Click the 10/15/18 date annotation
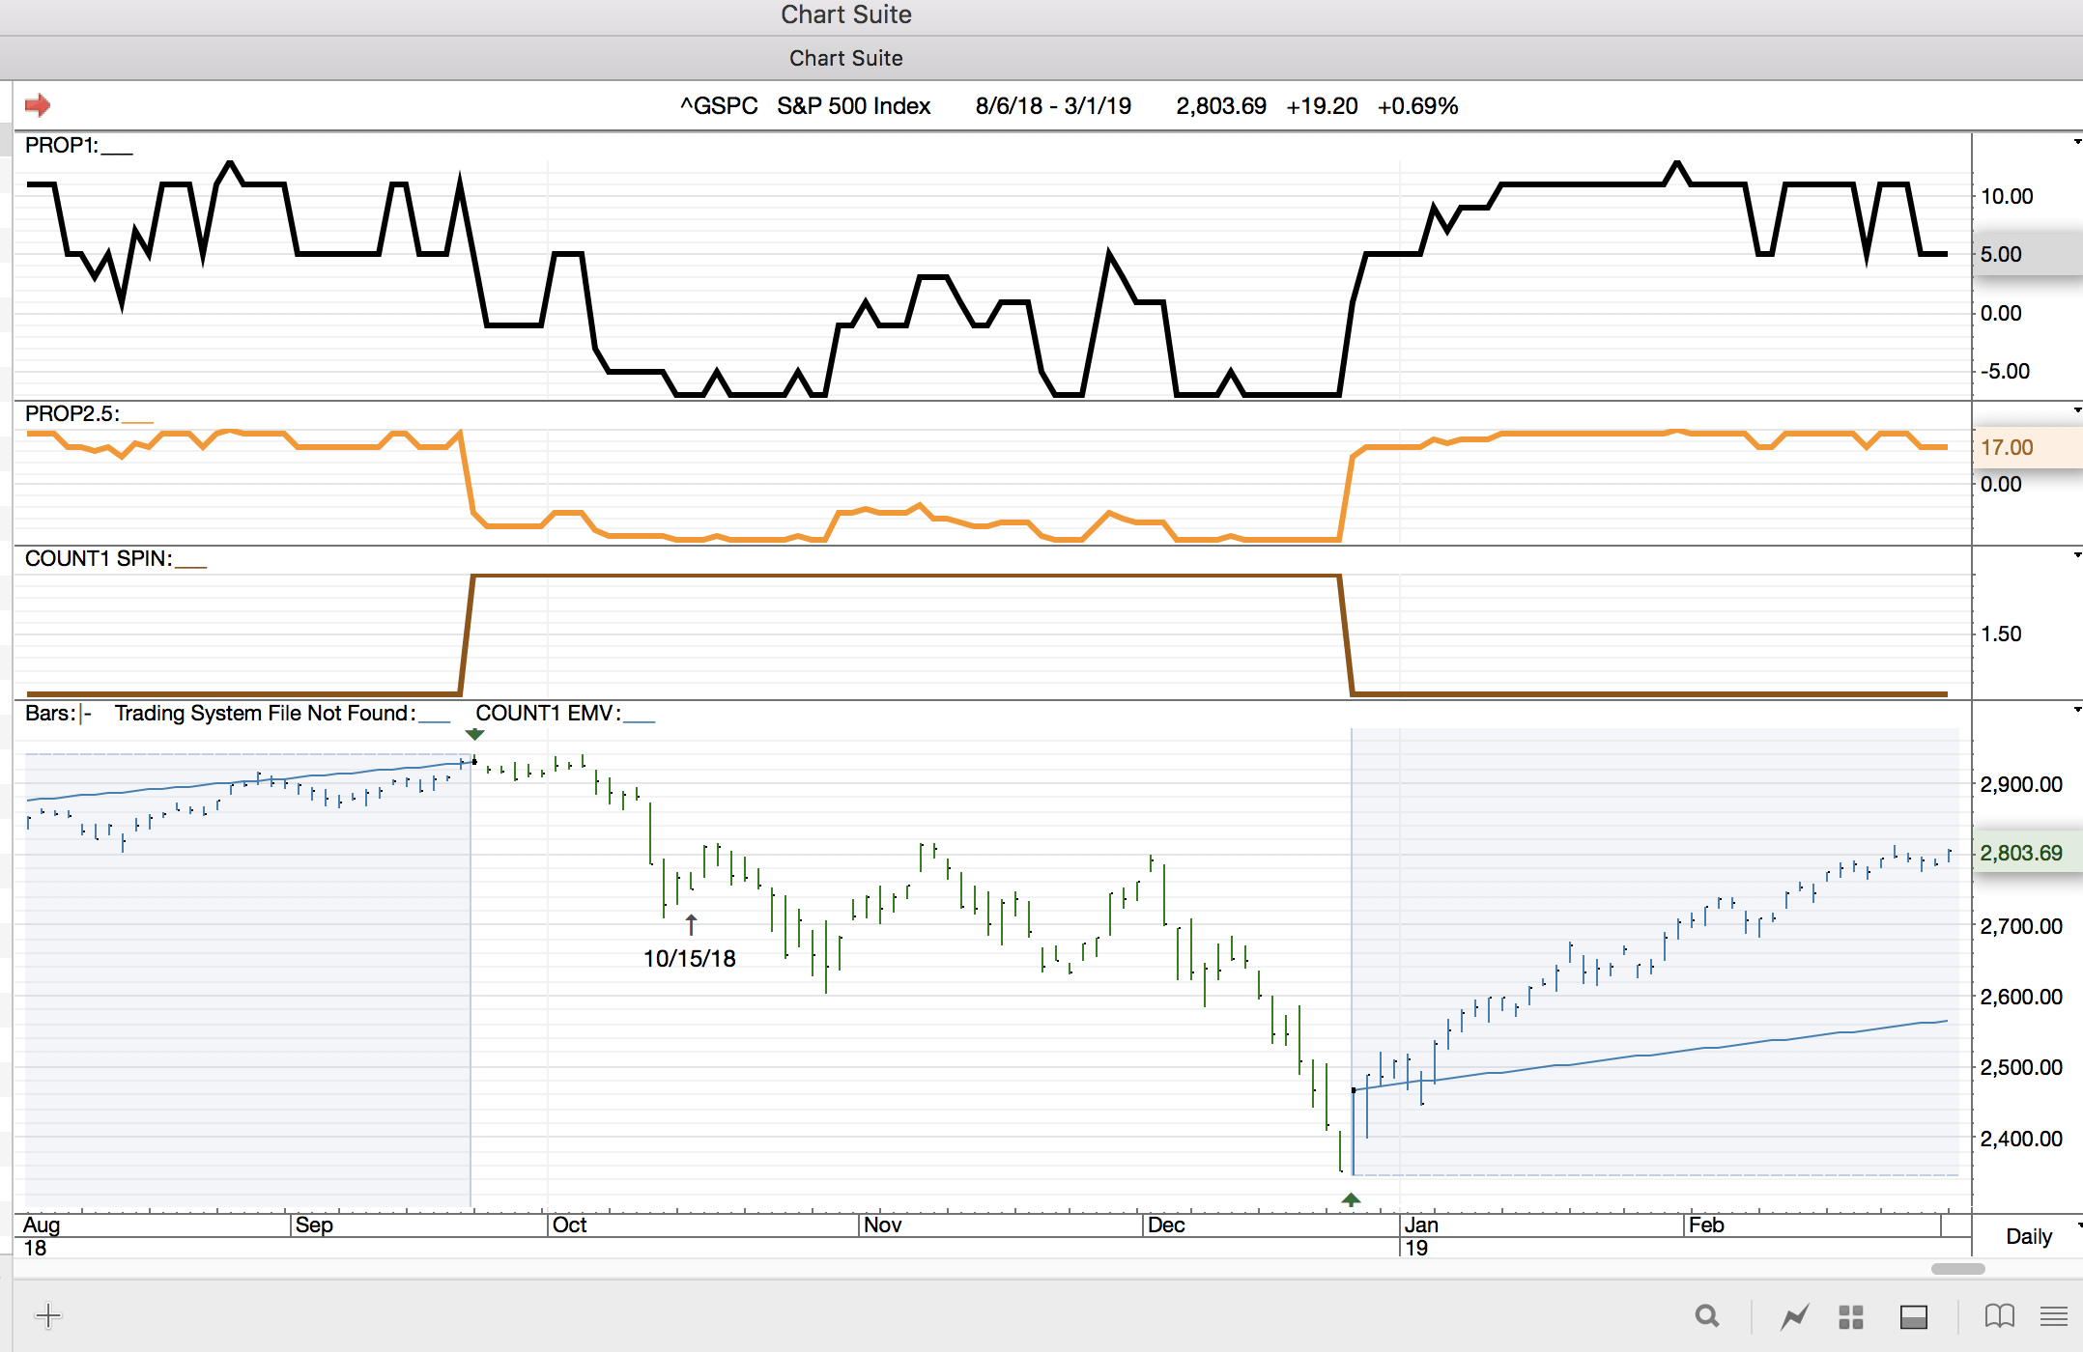Screen dimensions: 2083x1352 689,958
